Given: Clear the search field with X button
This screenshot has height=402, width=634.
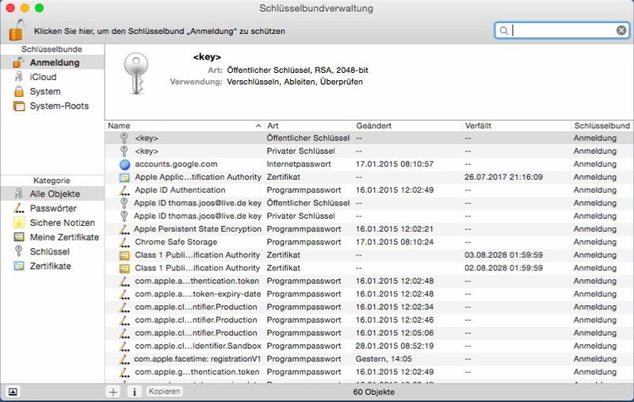Looking at the screenshot, I should tap(621, 30).
